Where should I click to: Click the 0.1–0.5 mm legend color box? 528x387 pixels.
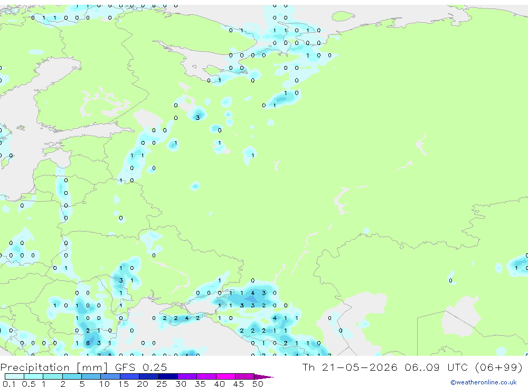click(x=14, y=376)
